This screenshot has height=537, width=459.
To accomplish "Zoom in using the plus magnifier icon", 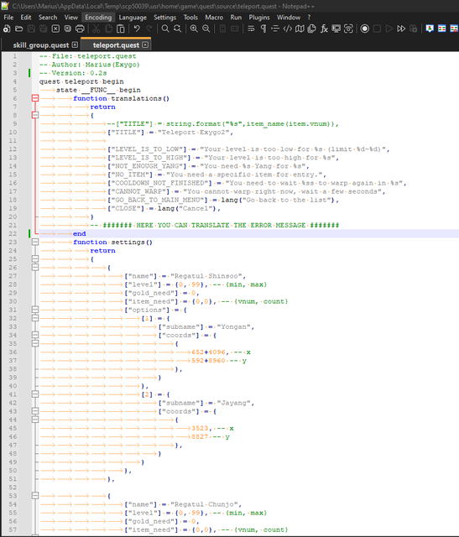I will point(194,29).
